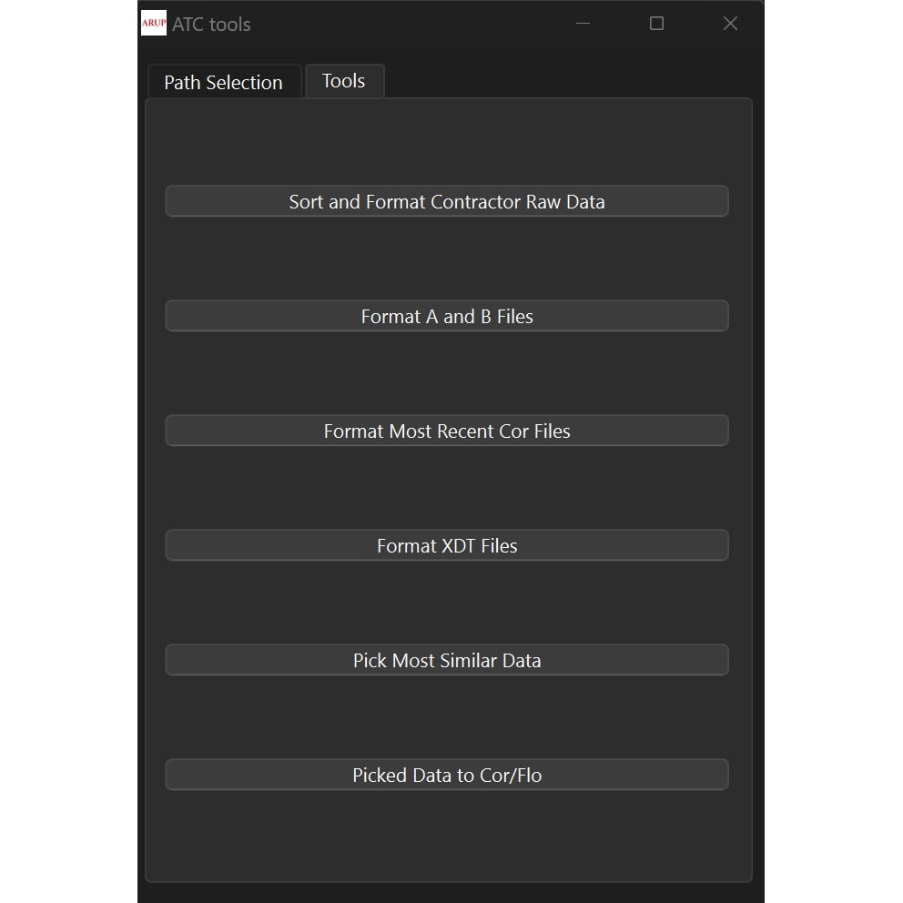Click empty panel space above Sort and Format button

pos(446,144)
